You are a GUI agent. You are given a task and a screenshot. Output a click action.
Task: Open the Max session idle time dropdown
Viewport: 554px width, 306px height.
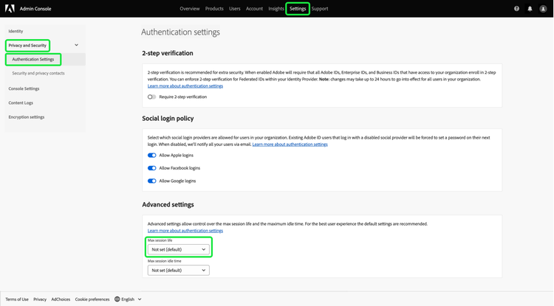(x=179, y=270)
